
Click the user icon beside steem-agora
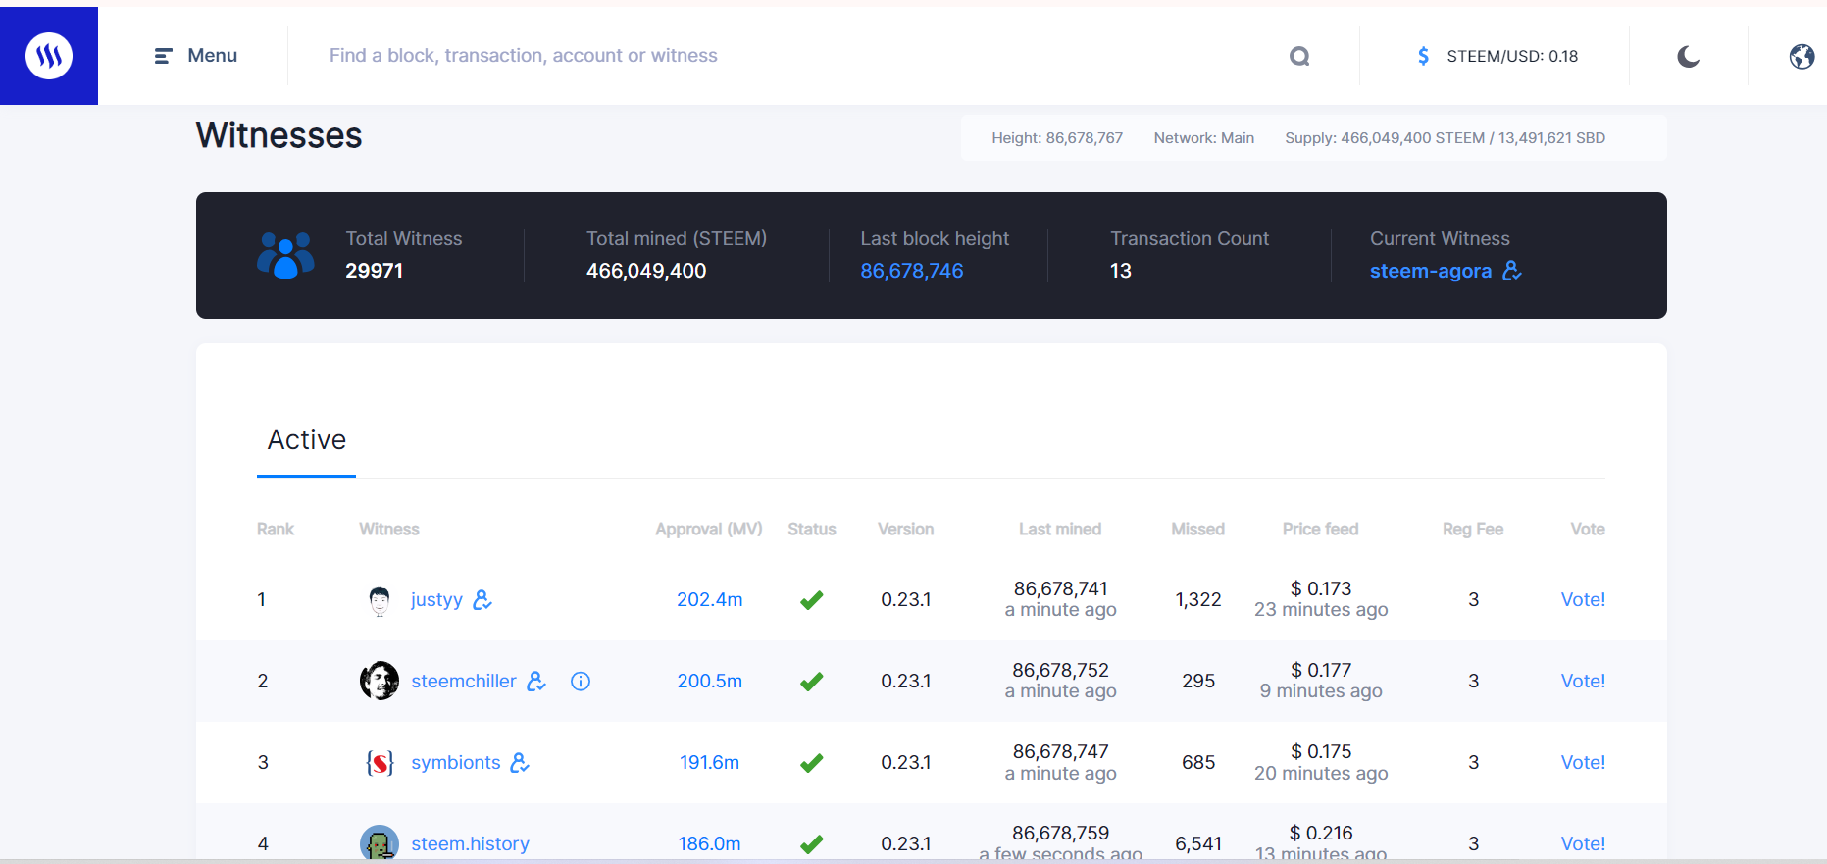click(x=1512, y=270)
